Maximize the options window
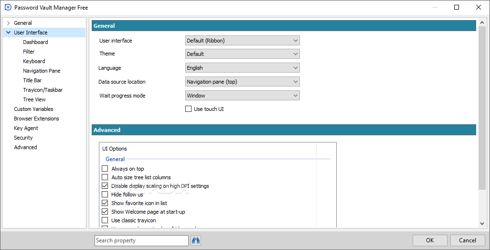 tap(457, 7)
